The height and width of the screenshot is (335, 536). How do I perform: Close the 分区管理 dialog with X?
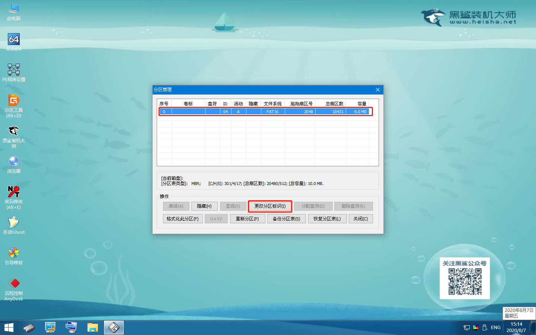click(378, 90)
